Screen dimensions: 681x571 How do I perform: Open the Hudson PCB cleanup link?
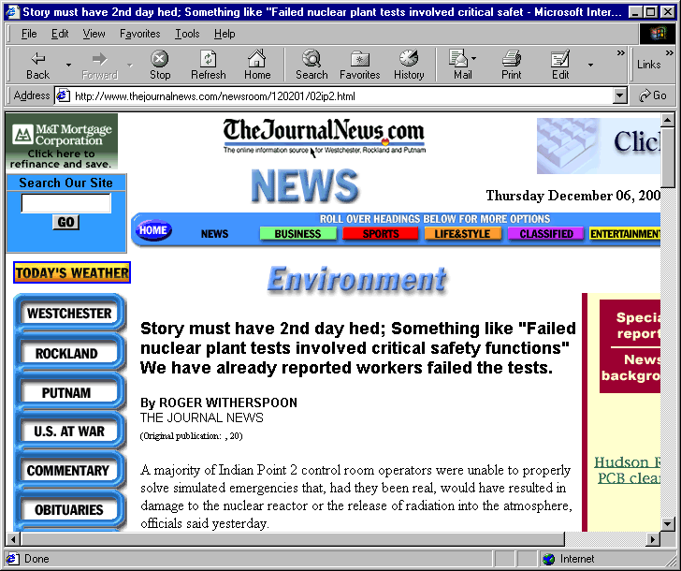click(627, 470)
